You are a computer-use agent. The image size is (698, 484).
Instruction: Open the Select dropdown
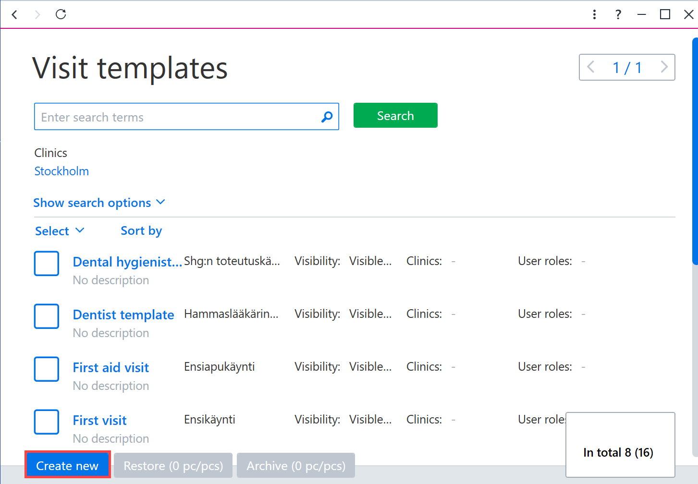(60, 231)
